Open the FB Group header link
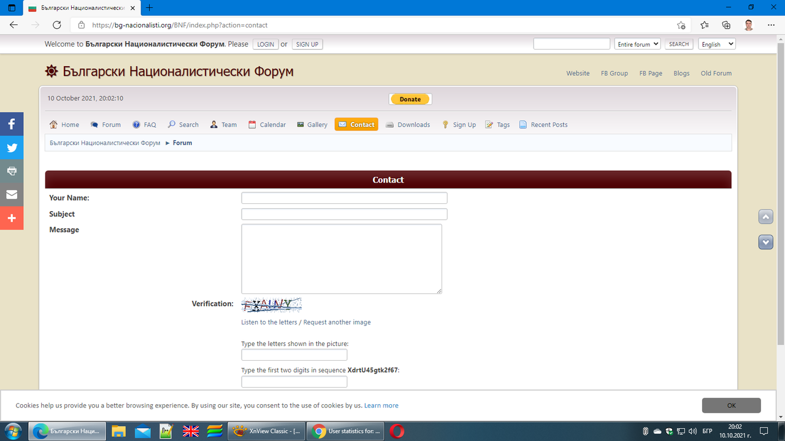 pos(615,73)
